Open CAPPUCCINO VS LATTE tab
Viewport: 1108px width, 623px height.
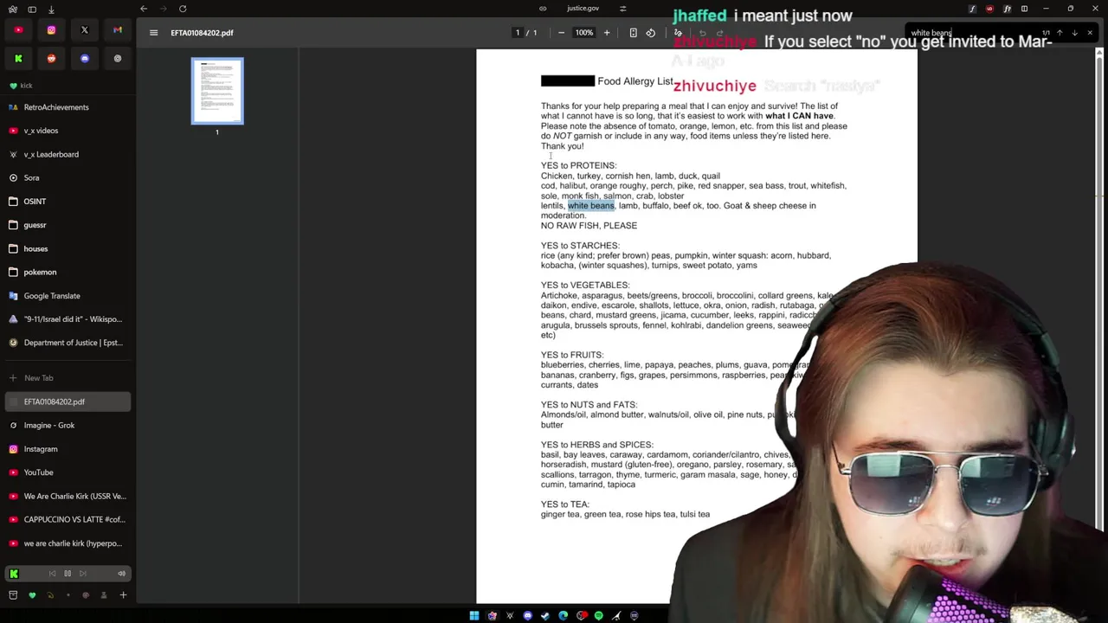[68, 520]
